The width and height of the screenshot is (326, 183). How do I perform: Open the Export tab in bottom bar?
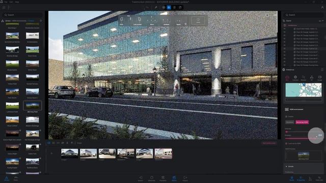pos(185,178)
